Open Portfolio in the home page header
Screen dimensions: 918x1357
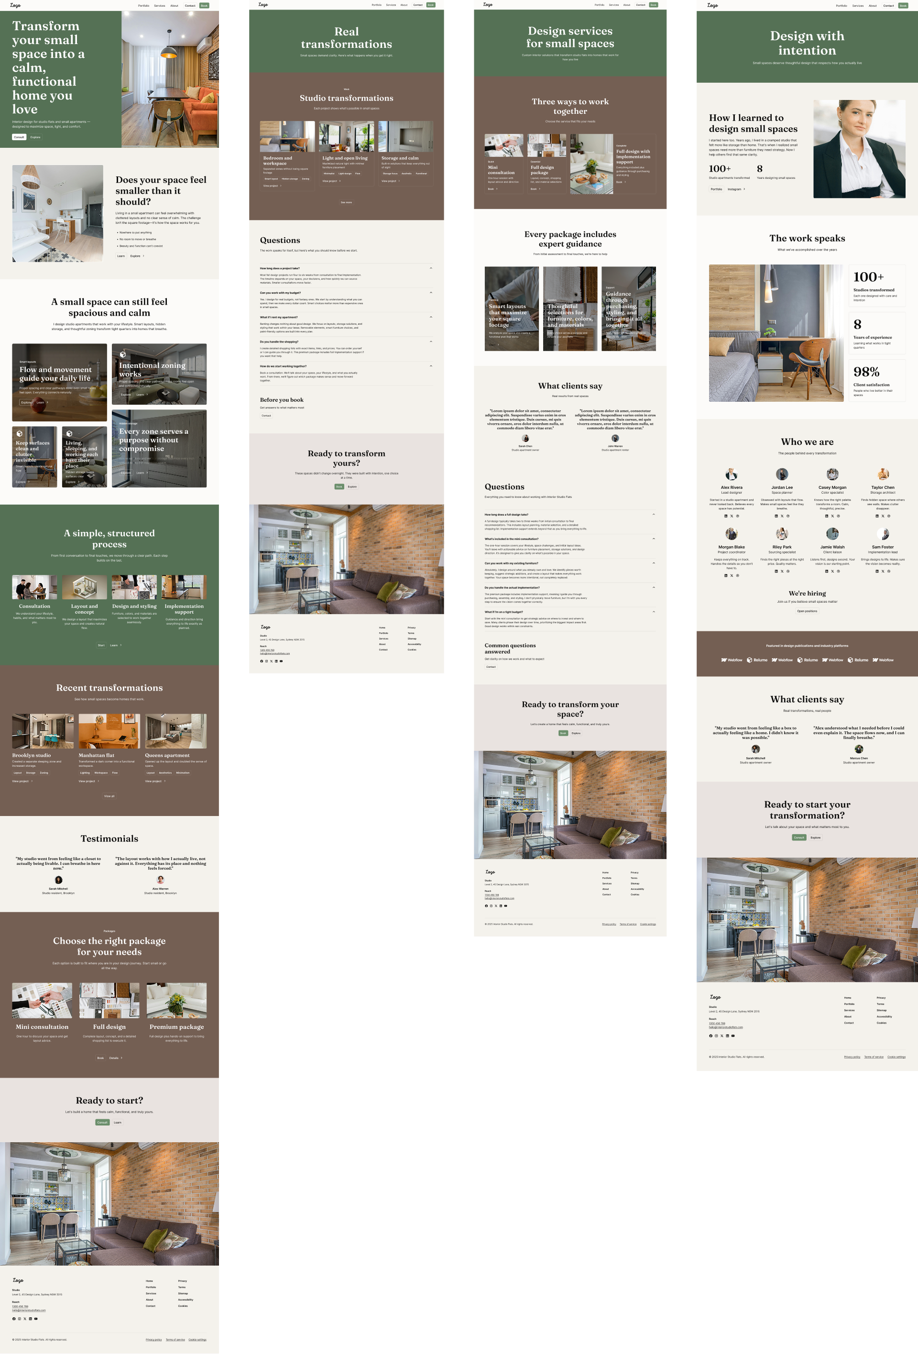coord(143,6)
